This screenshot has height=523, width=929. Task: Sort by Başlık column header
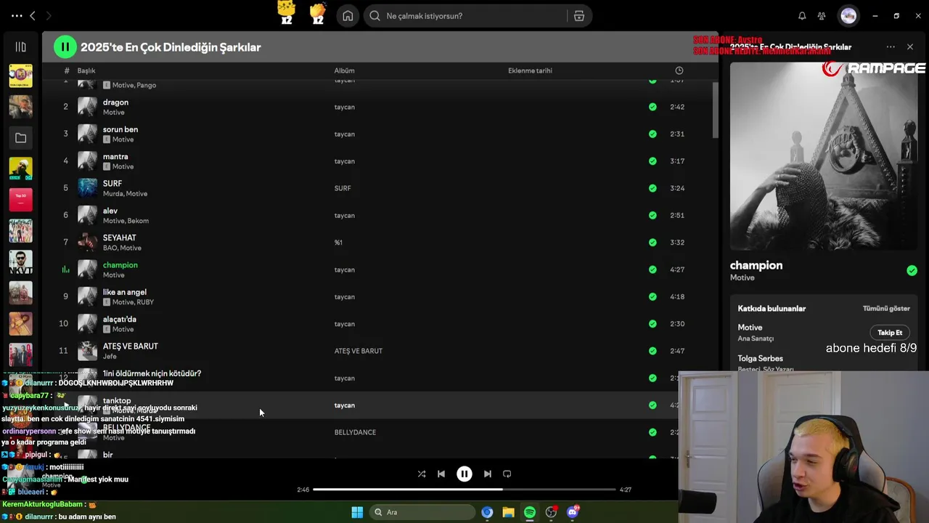tap(86, 70)
